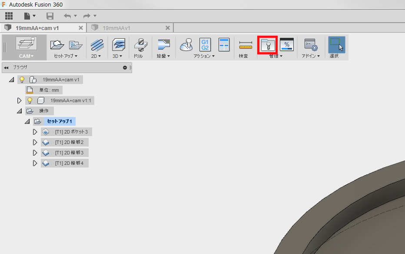Expand the [T1] 2D ポケット3 operation

[35, 132]
